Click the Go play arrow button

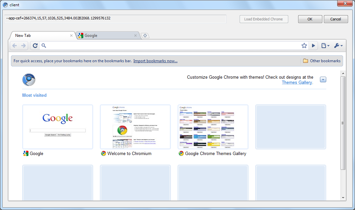pyautogui.click(x=313, y=46)
